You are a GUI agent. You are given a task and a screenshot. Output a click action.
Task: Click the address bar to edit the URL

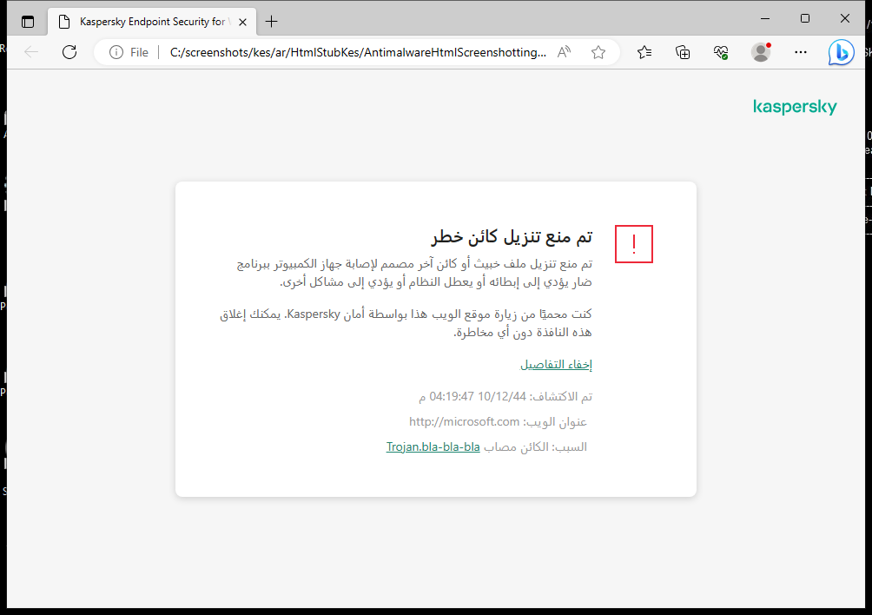click(x=347, y=52)
